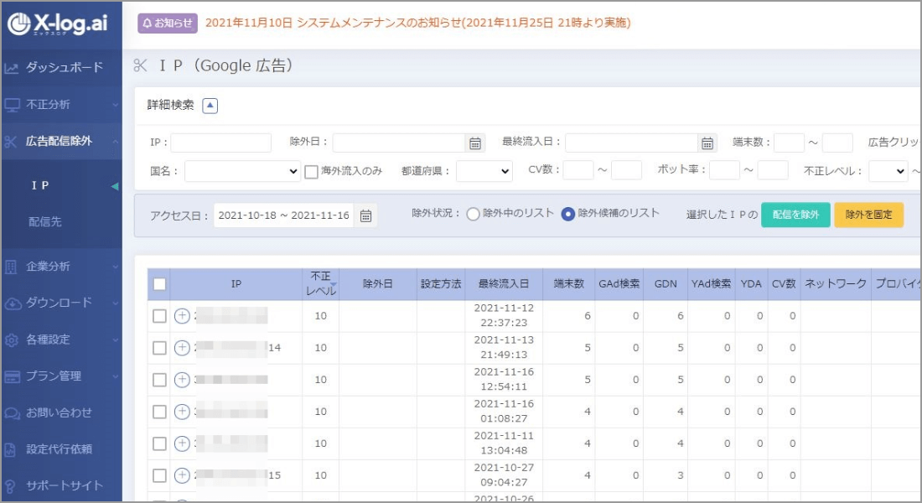
Task: Collapse the 詳細検索 panel
Action: click(210, 106)
